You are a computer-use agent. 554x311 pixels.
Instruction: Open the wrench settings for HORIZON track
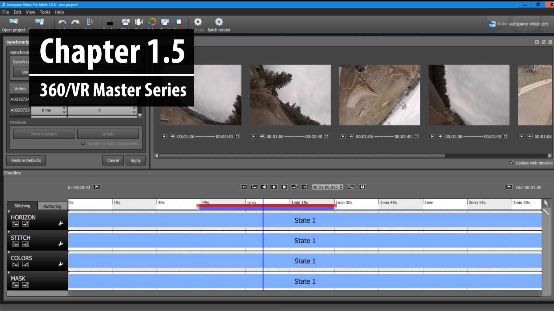click(61, 223)
